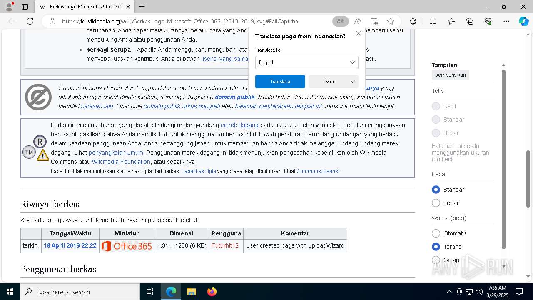Image resolution: width=533 pixels, height=300 pixels.
Task: Follow the merek dagang link
Action: 239,125
